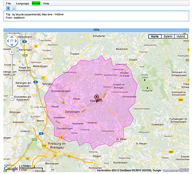Open the Language menu
This screenshot has height=174, width=192.
point(22,3)
